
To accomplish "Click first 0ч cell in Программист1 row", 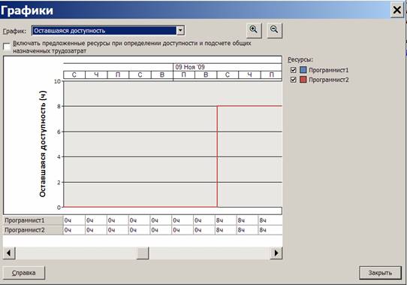I will [x=74, y=220].
